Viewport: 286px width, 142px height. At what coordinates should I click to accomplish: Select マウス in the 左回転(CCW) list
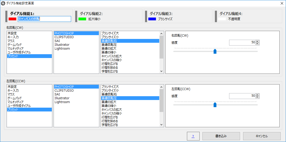coord(29,94)
